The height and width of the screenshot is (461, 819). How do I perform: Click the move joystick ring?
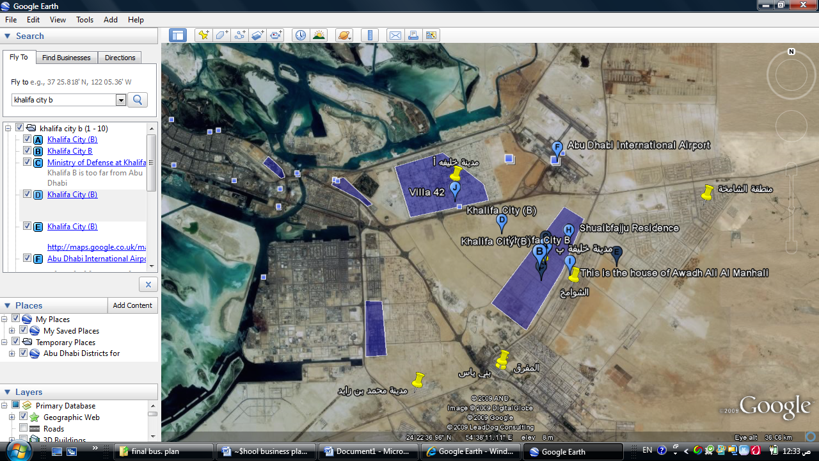coord(791,126)
